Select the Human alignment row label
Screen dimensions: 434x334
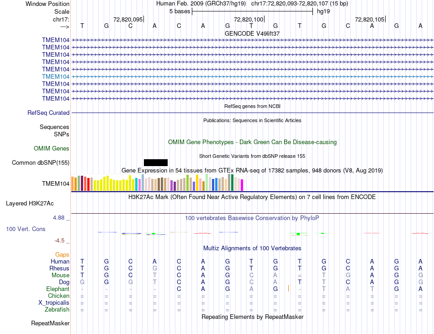pos(60,261)
